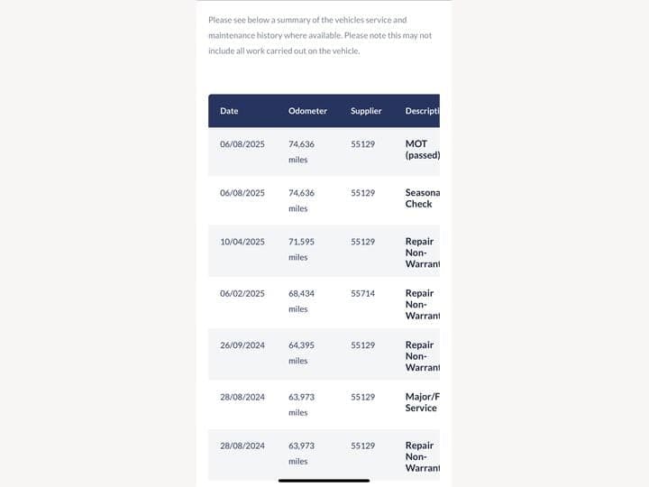The height and width of the screenshot is (487, 649).
Task: Click the Seasonal Check description entry
Action: click(422, 198)
